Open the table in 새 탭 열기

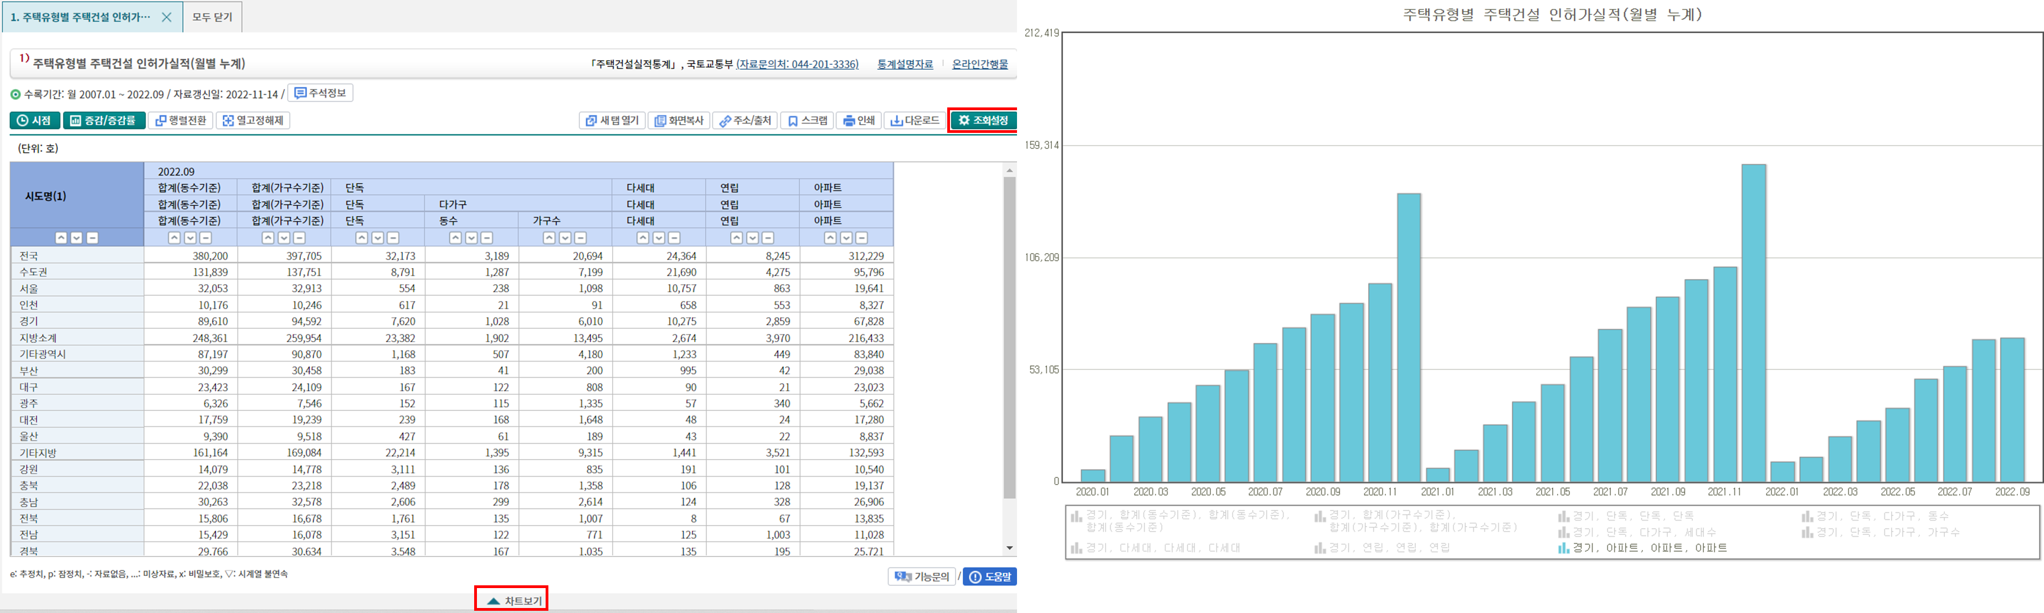(612, 121)
